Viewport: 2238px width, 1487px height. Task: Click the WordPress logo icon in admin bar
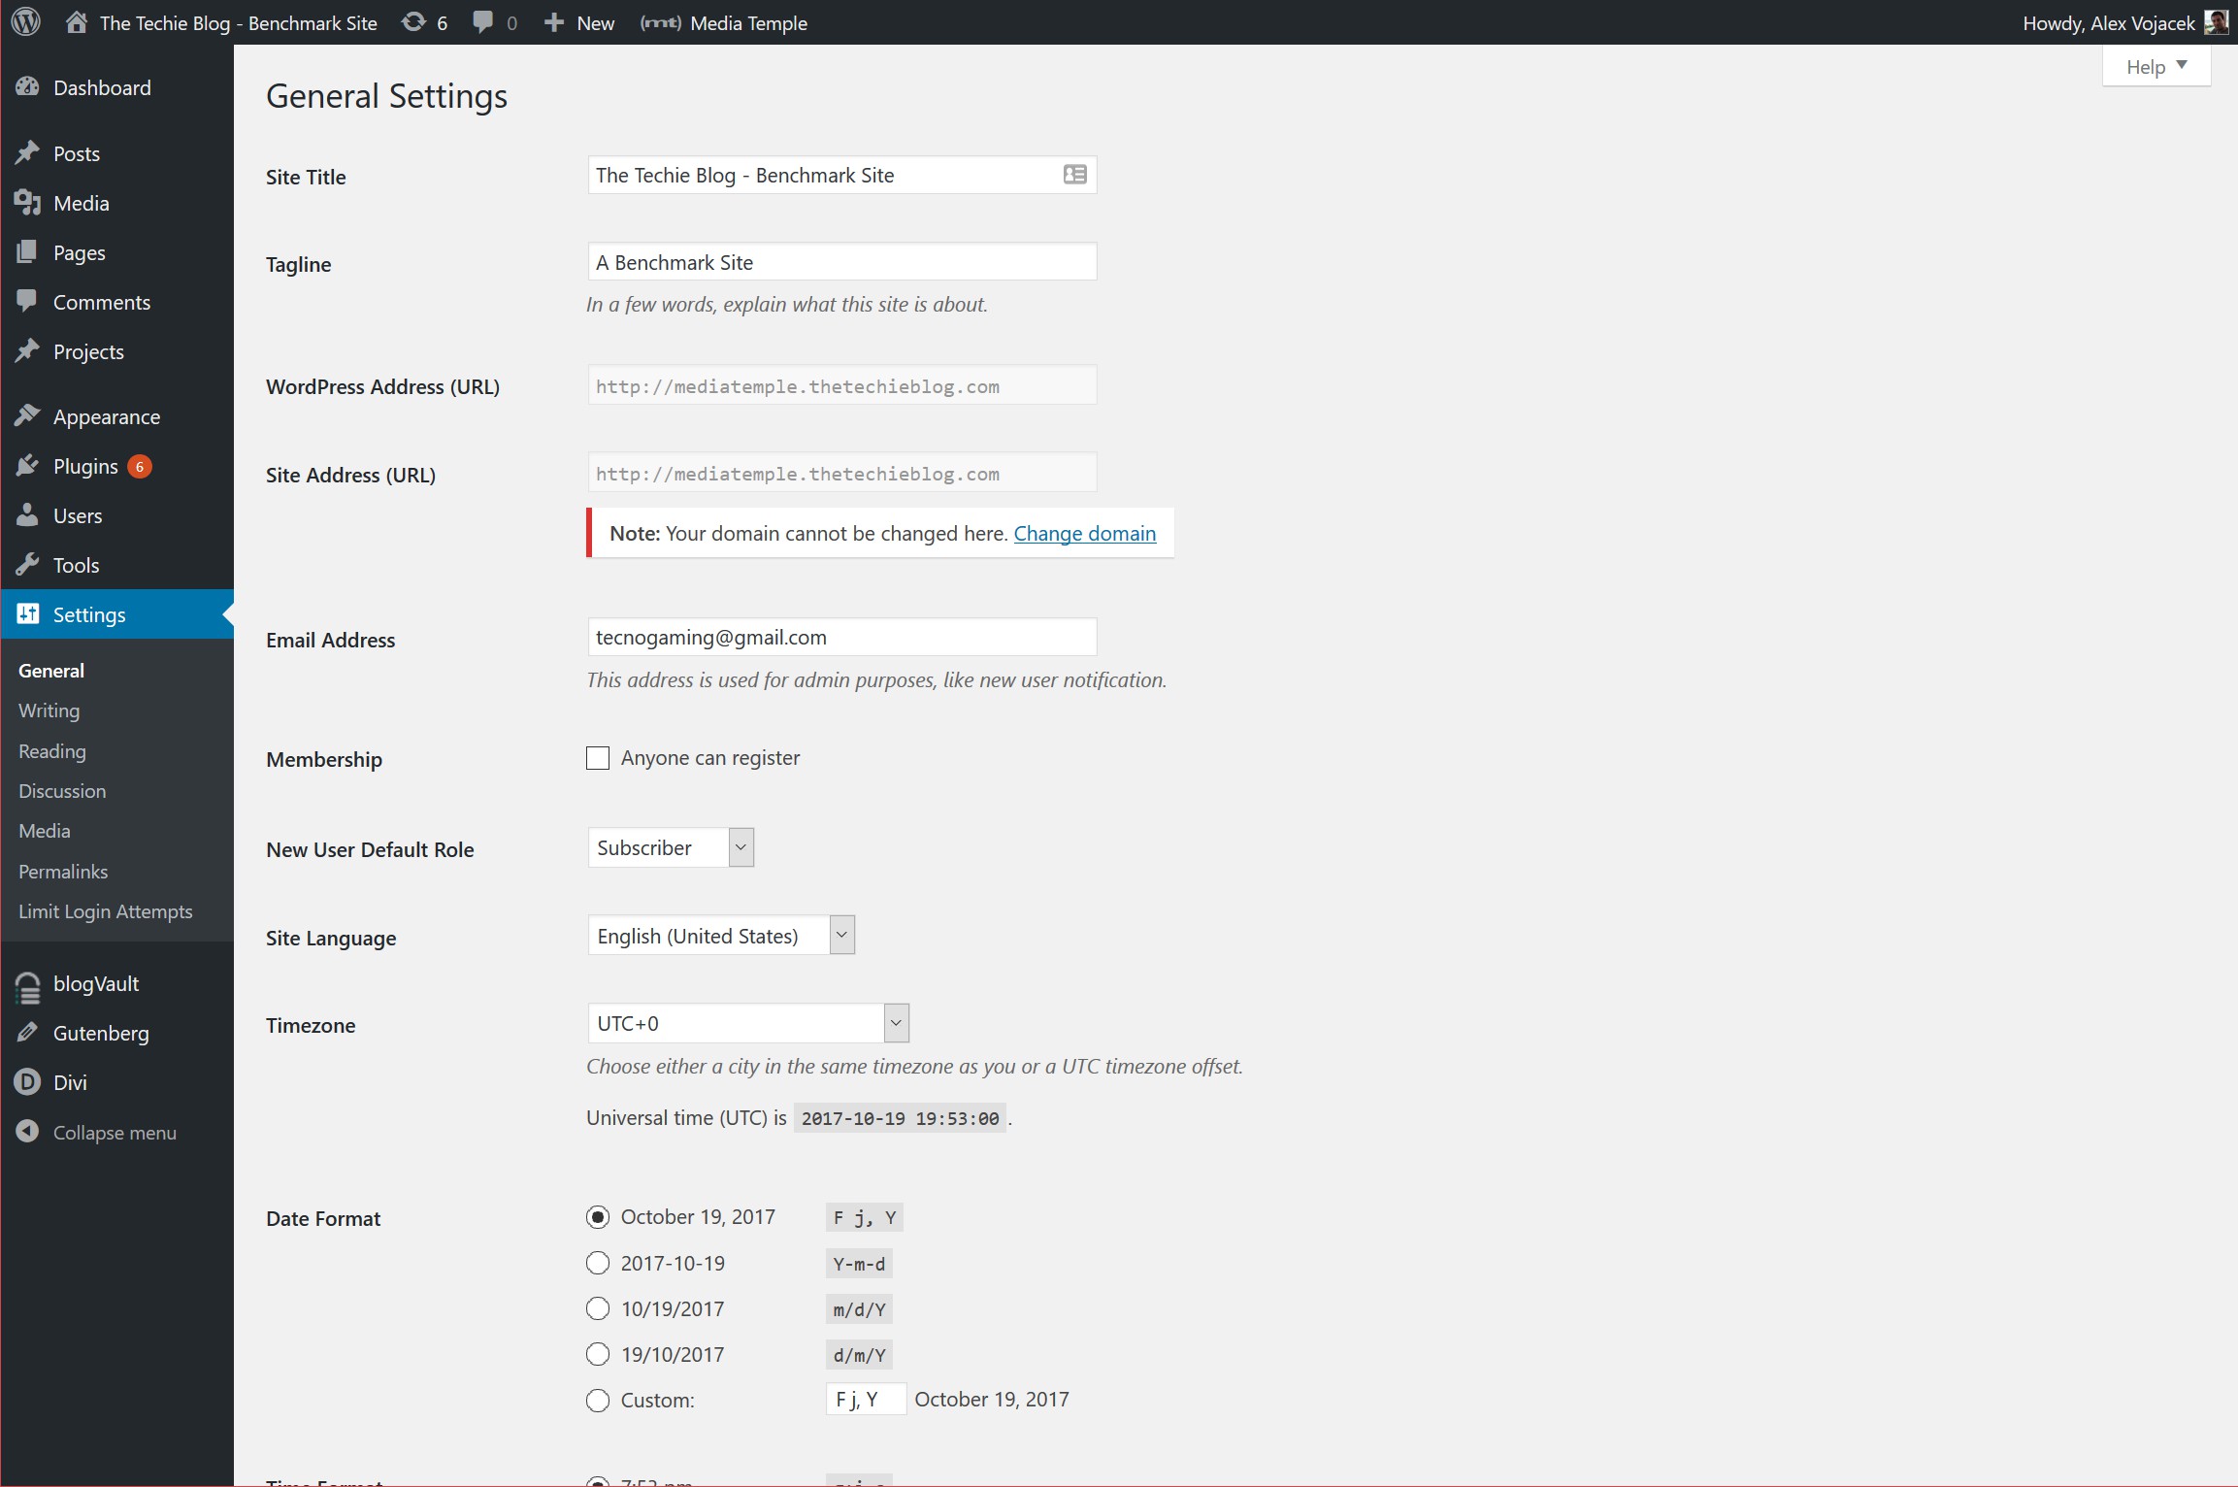(x=26, y=22)
